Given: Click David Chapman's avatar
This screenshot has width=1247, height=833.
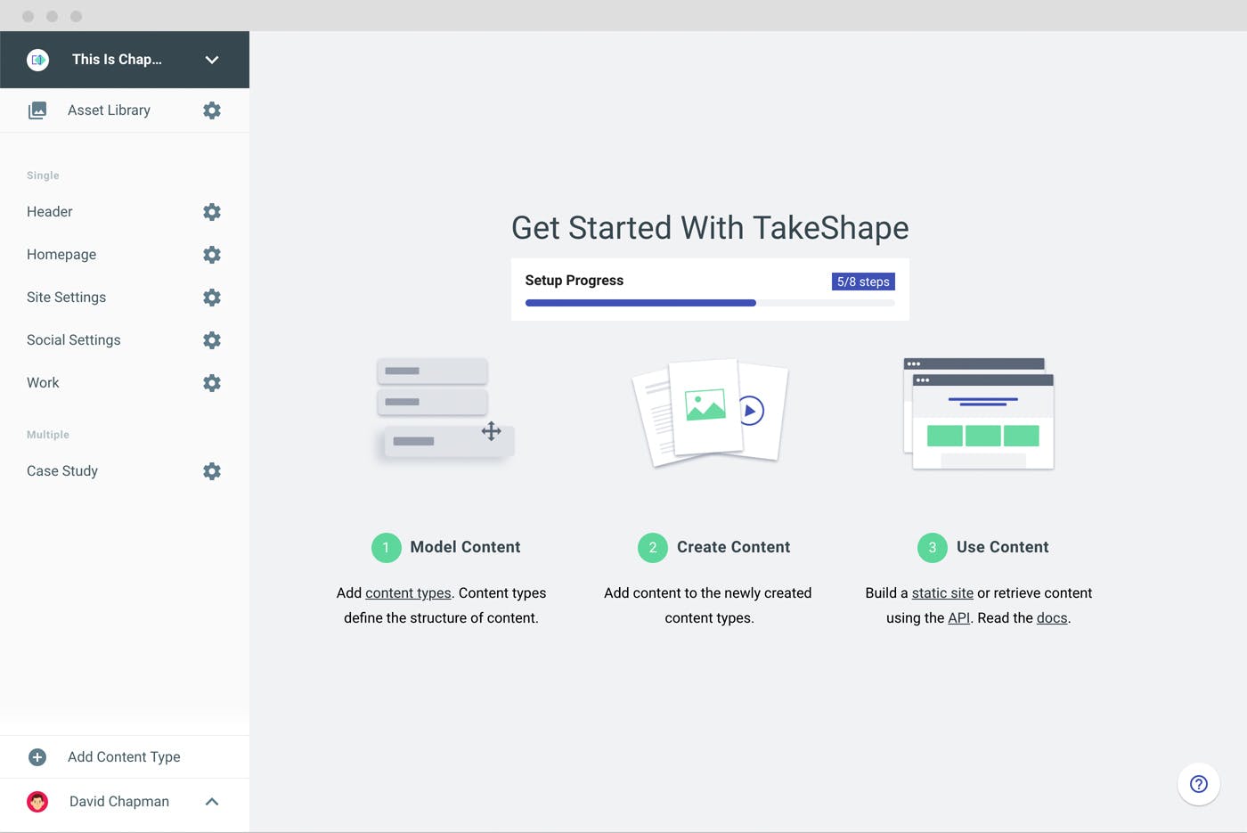Looking at the screenshot, I should pos(37,802).
